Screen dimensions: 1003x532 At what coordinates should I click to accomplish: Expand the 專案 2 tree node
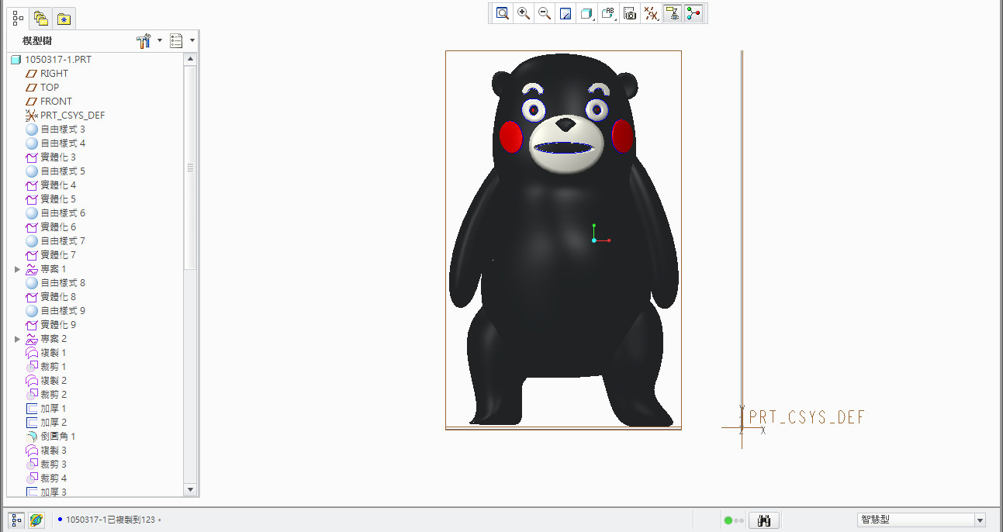click(x=18, y=339)
